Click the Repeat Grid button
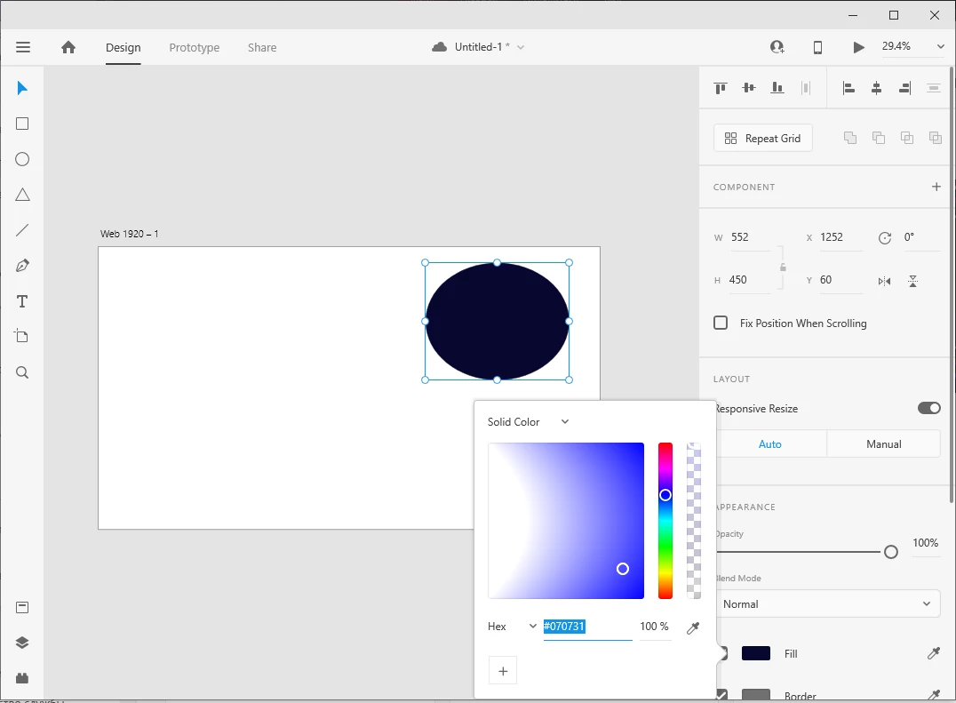 (762, 139)
